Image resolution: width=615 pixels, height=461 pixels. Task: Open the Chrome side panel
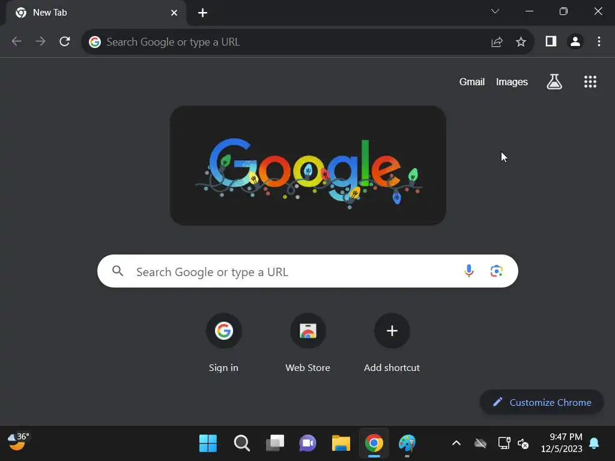551,41
